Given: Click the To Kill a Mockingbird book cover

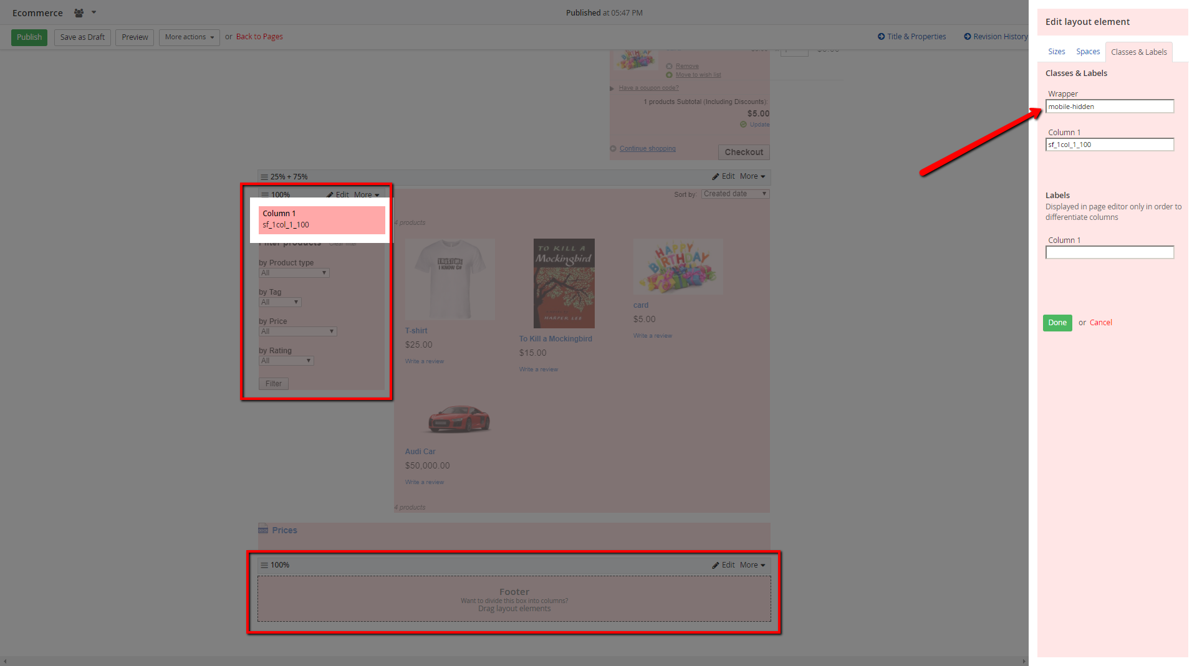Looking at the screenshot, I should tap(564, 283).
